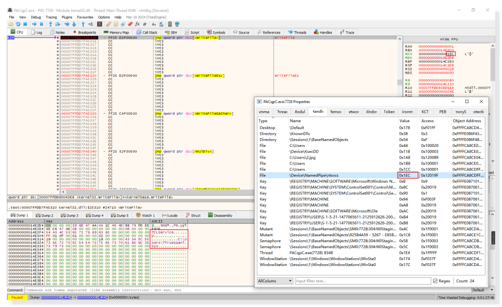This screenshot has height=307, width=502.
Task: Click the handle filter text input
Action: pyautogui.click(x=361, y=281)
